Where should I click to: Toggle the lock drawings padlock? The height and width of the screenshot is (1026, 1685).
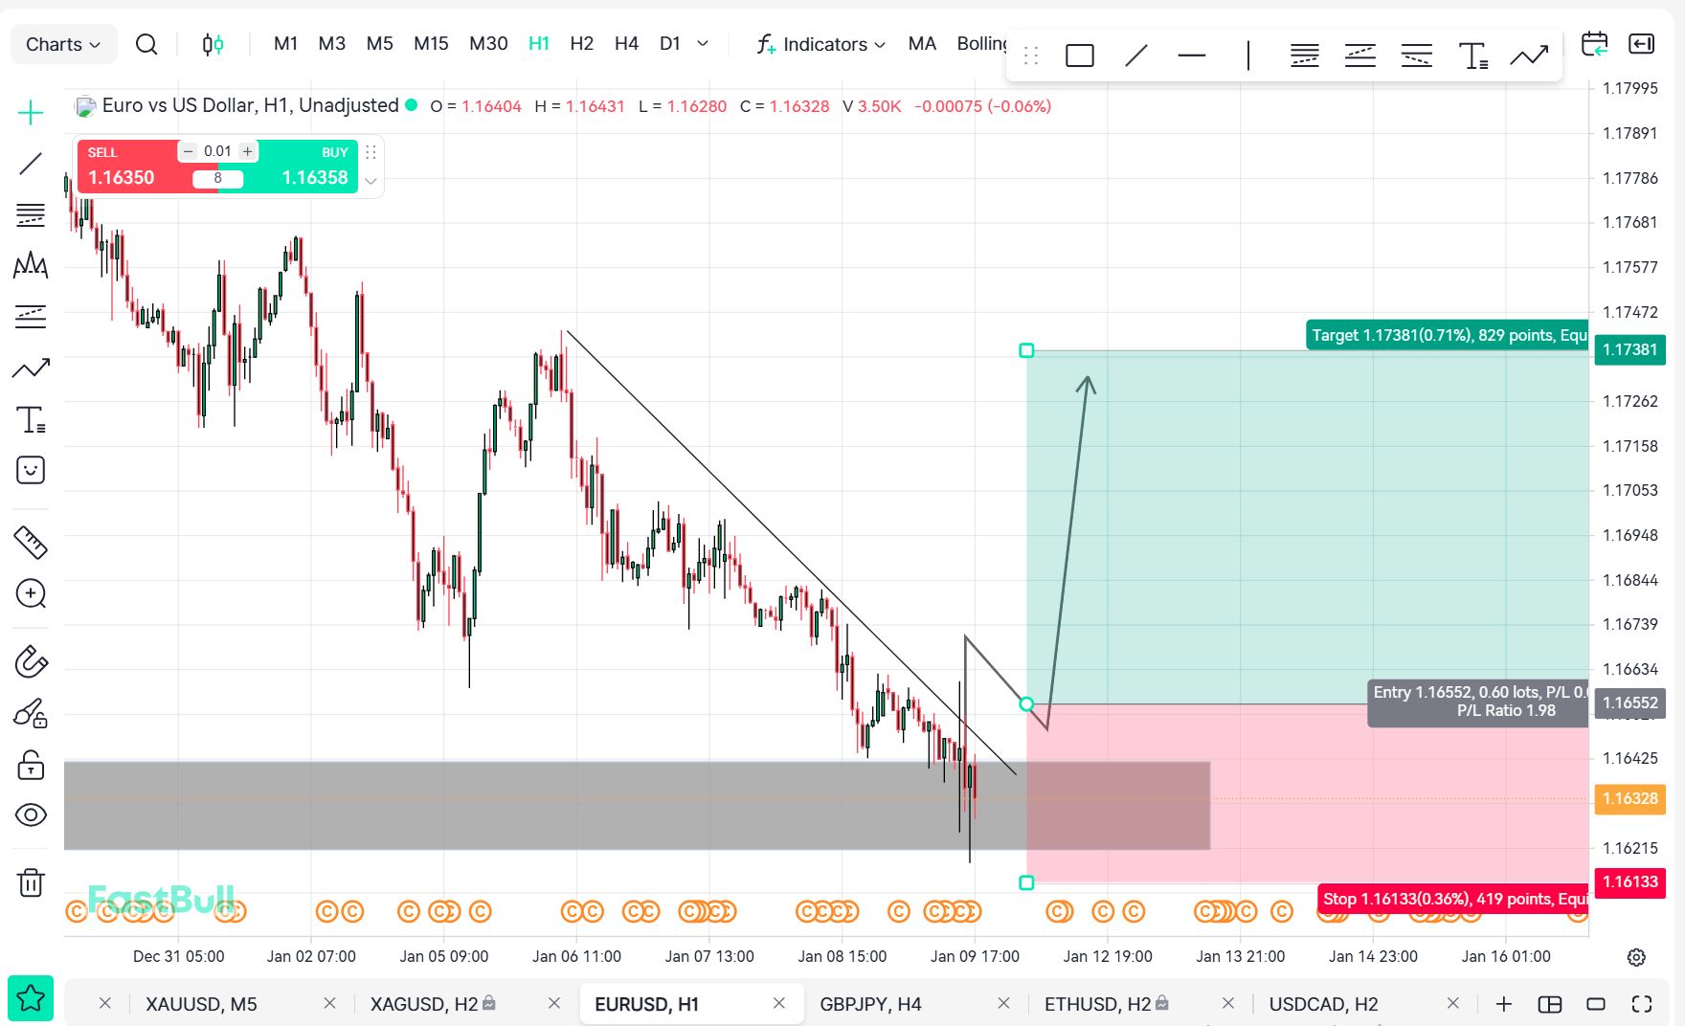point(31,765)
